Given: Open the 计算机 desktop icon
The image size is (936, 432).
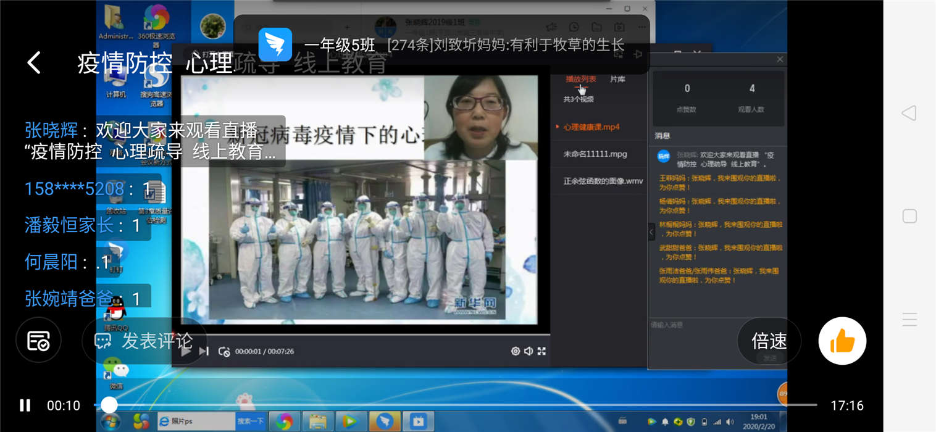Looking at the screenshot, I should coord(116,83).
